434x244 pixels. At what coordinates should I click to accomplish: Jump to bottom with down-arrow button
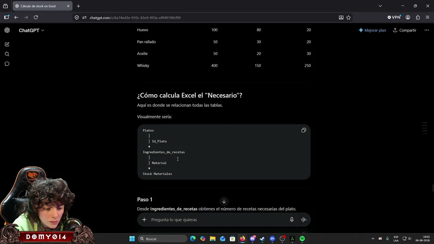pyautogui.click(x=224, y=201)
